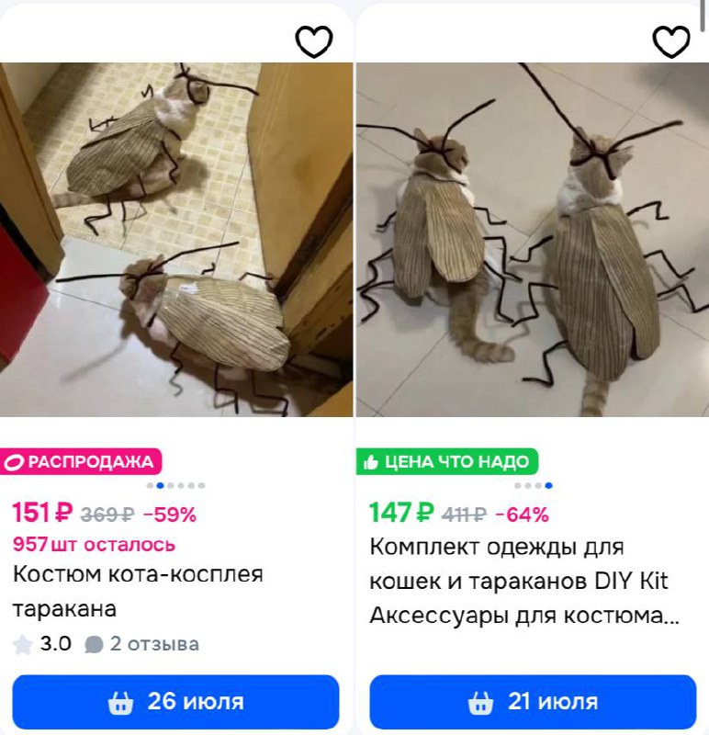Select first photo dot on right product carousel
Viewport: 709px width, 735px height.
click(x=518, y=486)
